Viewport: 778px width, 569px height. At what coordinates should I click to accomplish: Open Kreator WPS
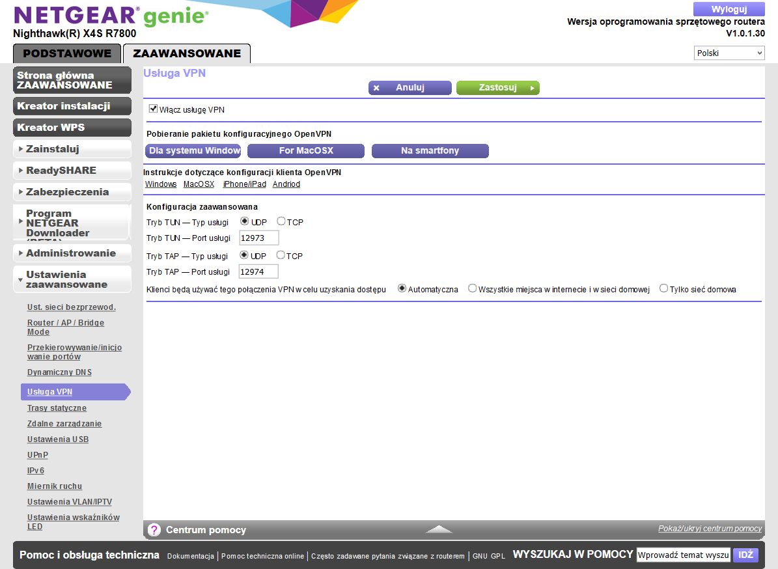[72, 128]
